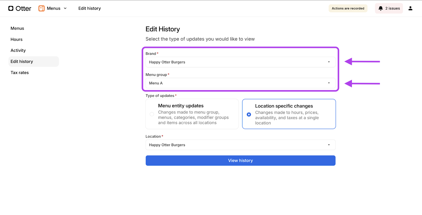Click the Edit history header breadcrumb

tap(89, 8)
